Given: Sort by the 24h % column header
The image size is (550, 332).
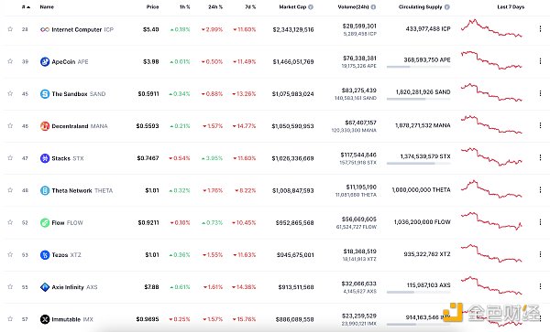Looking at the screenshot, I should (x=215, y=7).
